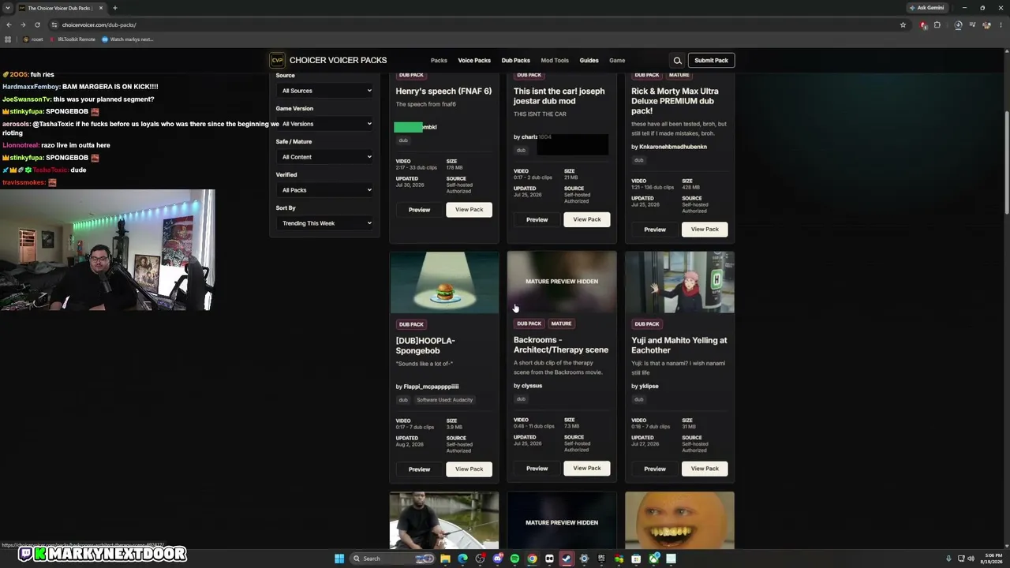Screen dimensions: 1010x568
Task: Click the volume icon in system tray
Action: [x=971, y=559]
